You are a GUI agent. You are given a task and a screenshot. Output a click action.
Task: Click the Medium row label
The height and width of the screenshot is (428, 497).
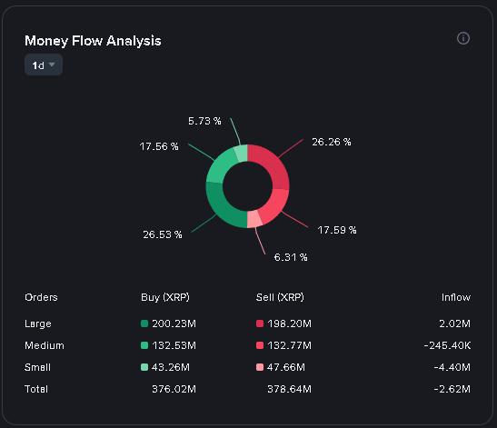pyautogui.click(x=45, y=345)
